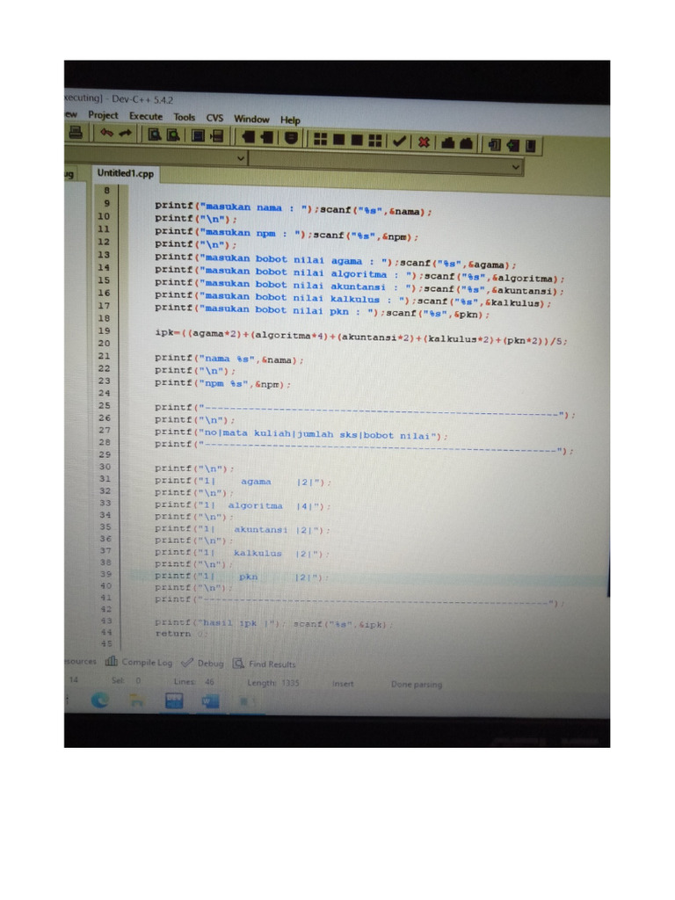Open File Explorer from the taskbar
This screenshot has height=900, width=675.
coord(136,700)
